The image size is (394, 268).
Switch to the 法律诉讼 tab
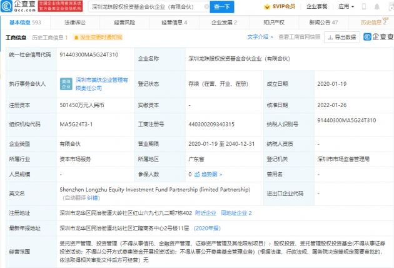pos(75,23)
